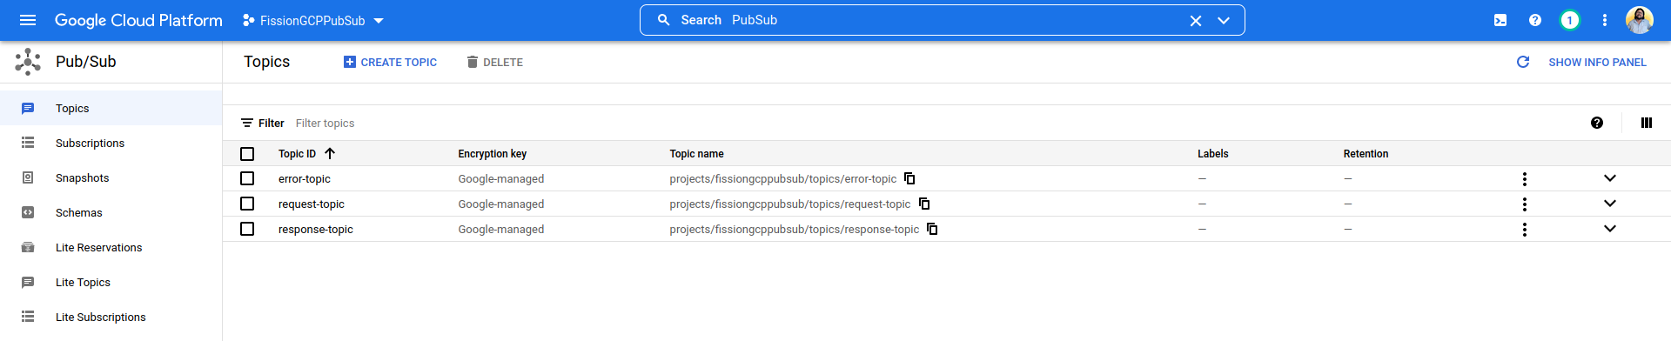
Task: Click the Retention column header
Action: [x=1366, y=154]
